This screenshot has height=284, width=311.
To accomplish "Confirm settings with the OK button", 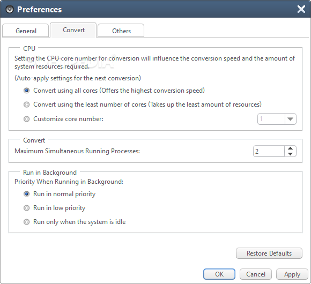I will 219,274.
